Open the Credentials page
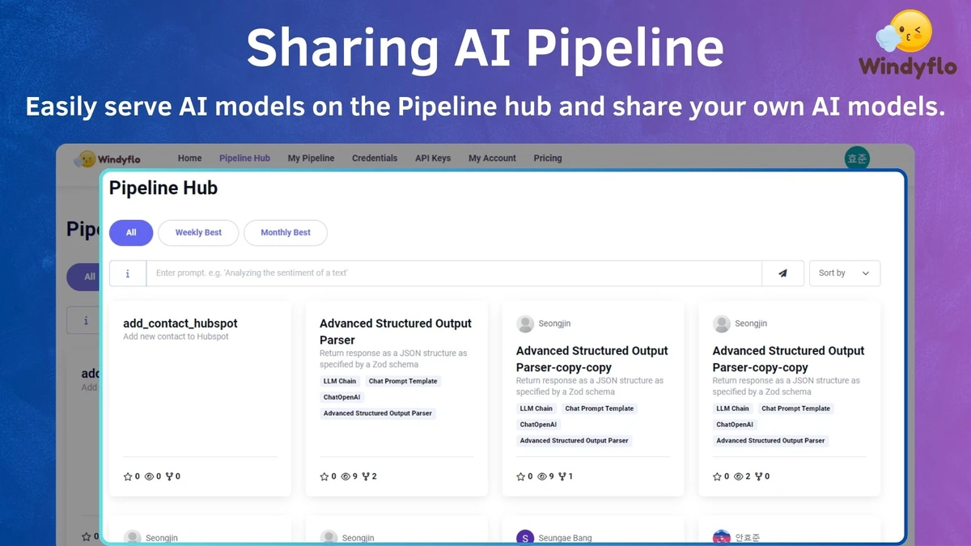The width and height of the screenshot is (971, 546). 375,159
